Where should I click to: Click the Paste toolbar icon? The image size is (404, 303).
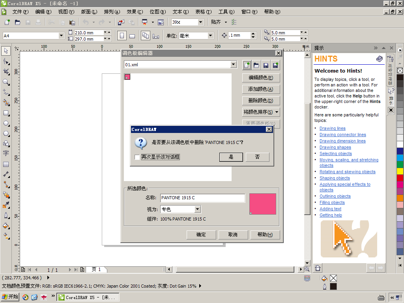click(x=72, y=22)
